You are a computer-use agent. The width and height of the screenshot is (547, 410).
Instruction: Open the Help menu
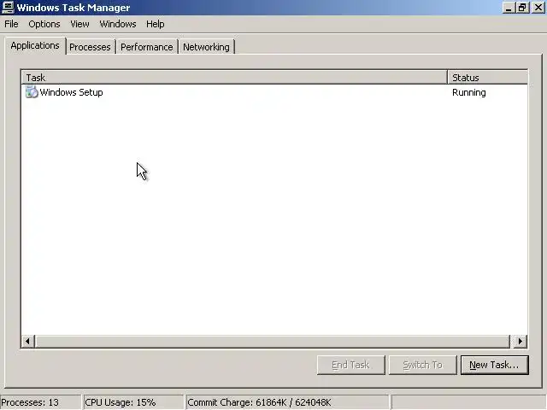pos(156,24)
